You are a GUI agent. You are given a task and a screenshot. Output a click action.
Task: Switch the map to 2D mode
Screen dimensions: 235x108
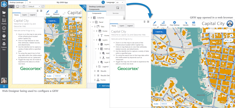pos(227,40)
